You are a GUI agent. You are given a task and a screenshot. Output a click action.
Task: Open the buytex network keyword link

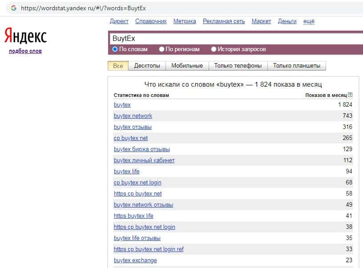[133, 116]
